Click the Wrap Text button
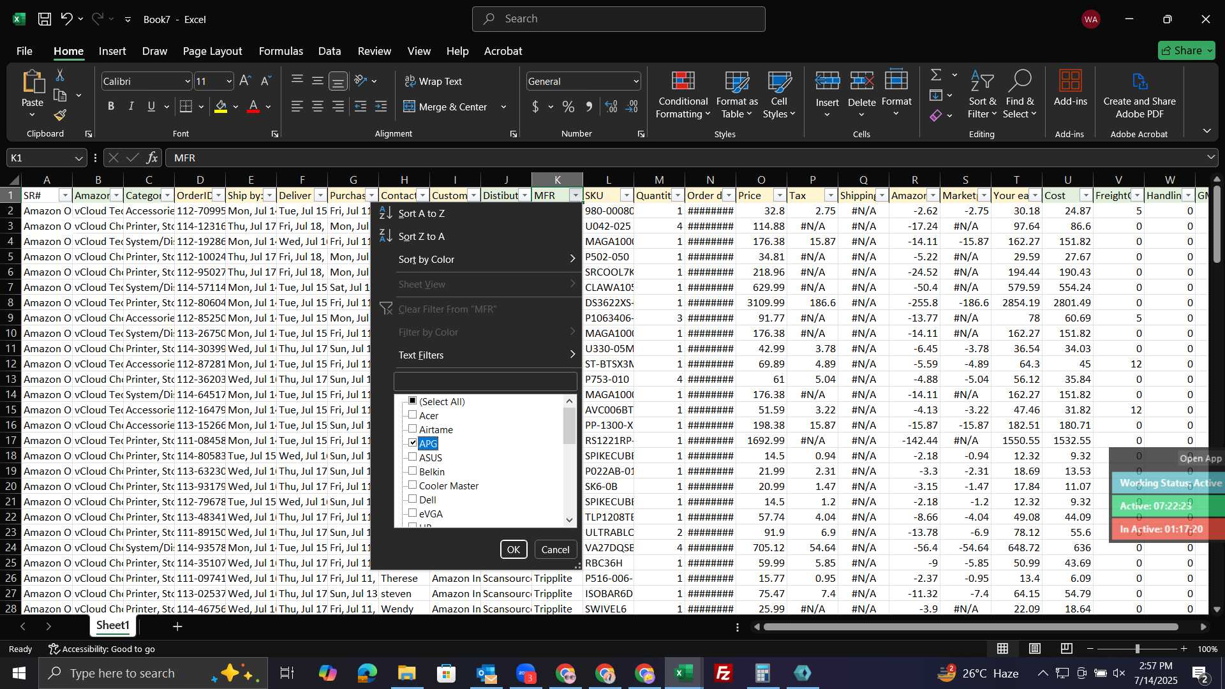Image resolution: width=1225 pixels, height=689 pixels. coord(434,82)
